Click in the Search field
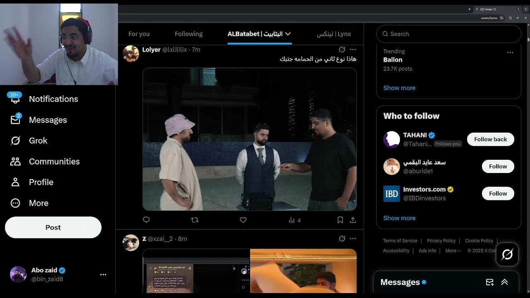 tap(449, 34)
